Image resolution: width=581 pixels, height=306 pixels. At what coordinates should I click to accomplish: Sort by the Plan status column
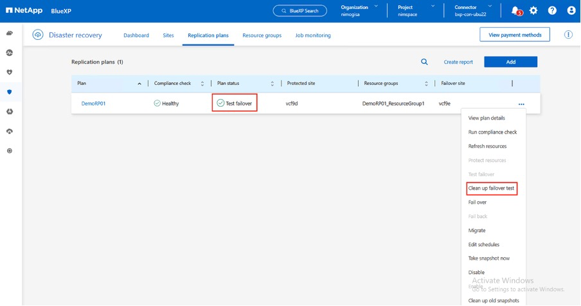[272, 84]
